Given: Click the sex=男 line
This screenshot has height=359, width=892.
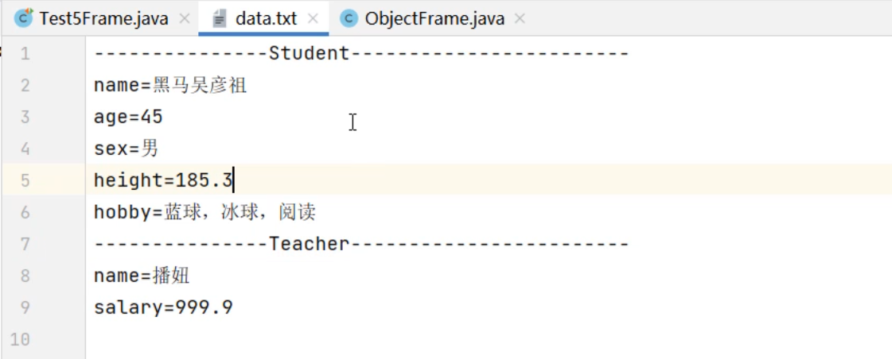Looking at the screenshot, I should pos(127,149).
